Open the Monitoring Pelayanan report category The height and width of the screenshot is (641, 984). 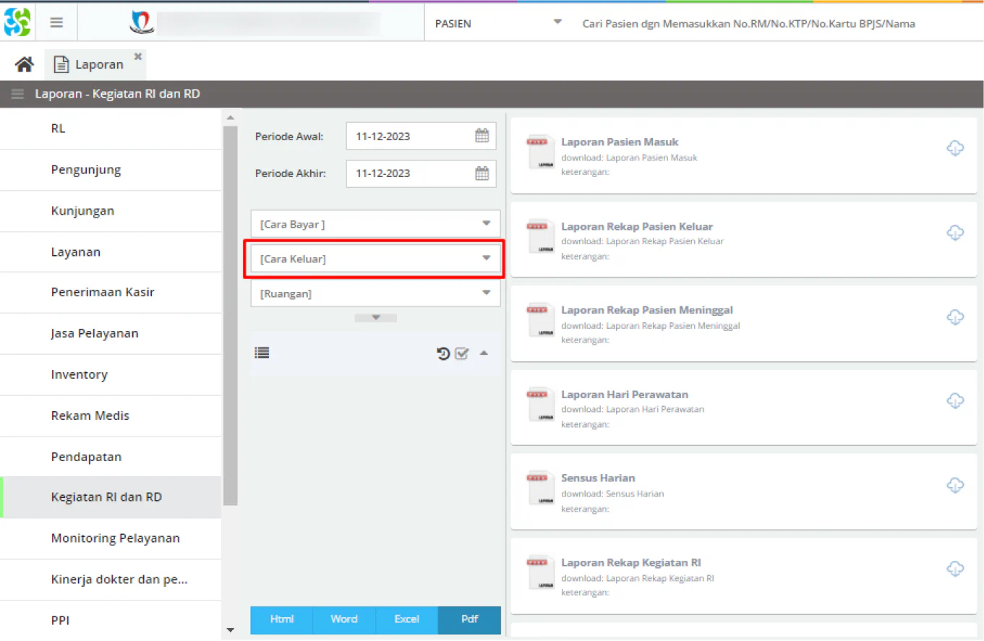tap(111, 538)
